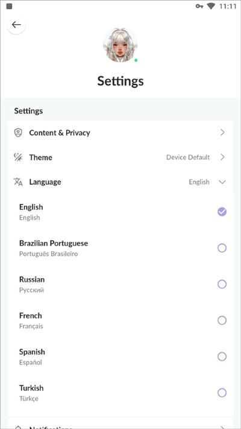241x429 pixels.
Task: Open the profile avatar picture
Action: [120, 45]
